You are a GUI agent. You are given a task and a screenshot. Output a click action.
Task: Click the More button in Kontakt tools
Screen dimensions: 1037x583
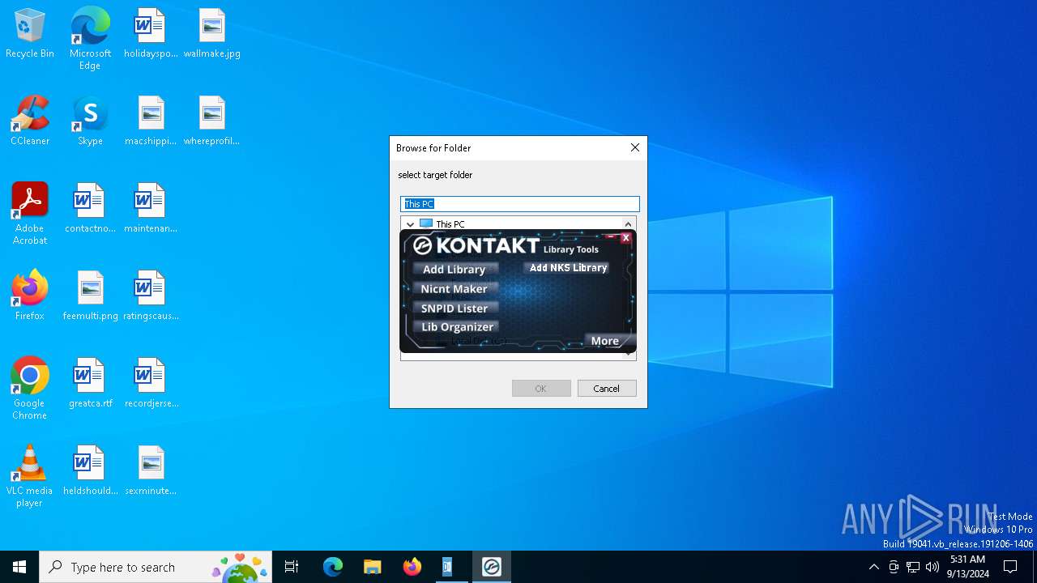pos(608,341)
